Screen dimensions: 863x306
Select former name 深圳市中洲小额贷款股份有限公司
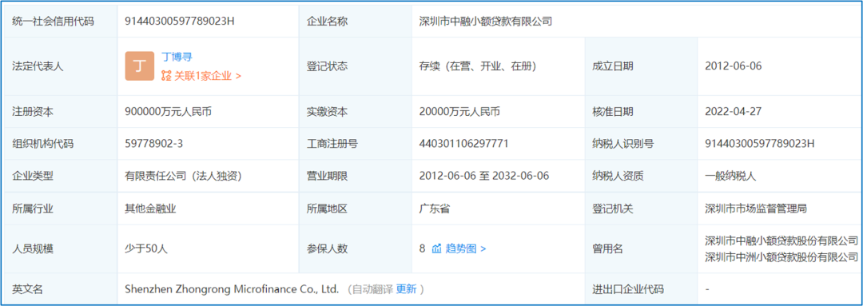click(781, 256)
